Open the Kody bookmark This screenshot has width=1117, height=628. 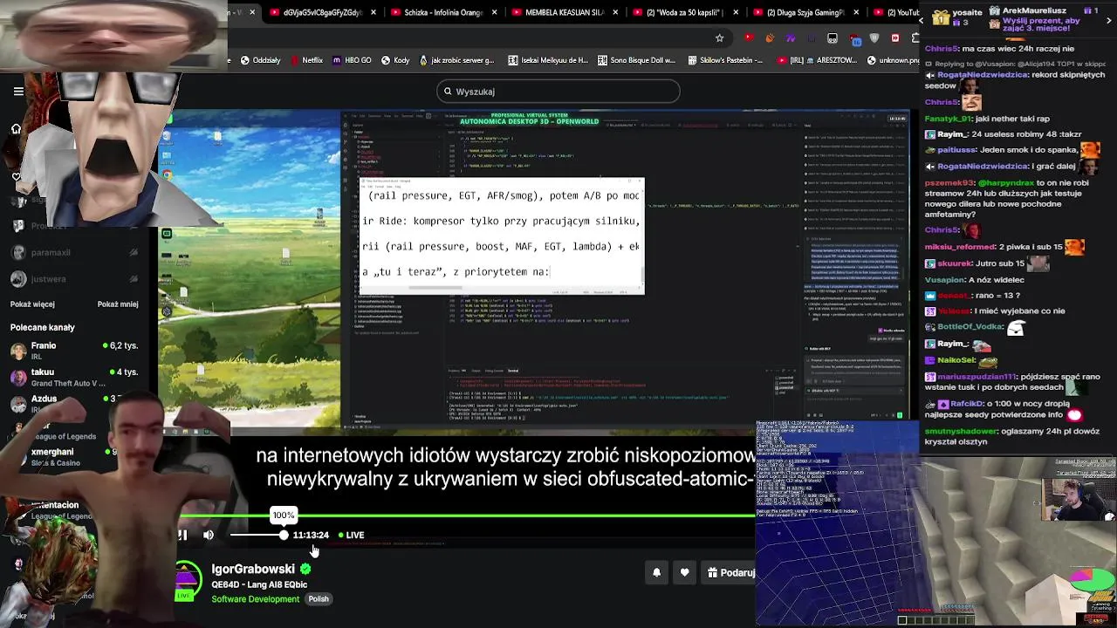pyautogui.click(x=394, y=60)
